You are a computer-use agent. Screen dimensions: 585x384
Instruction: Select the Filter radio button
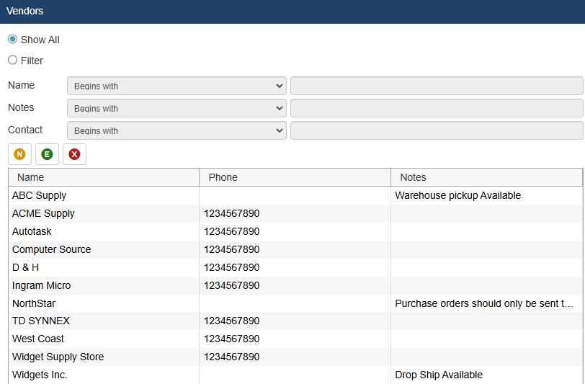click(13, 61)
